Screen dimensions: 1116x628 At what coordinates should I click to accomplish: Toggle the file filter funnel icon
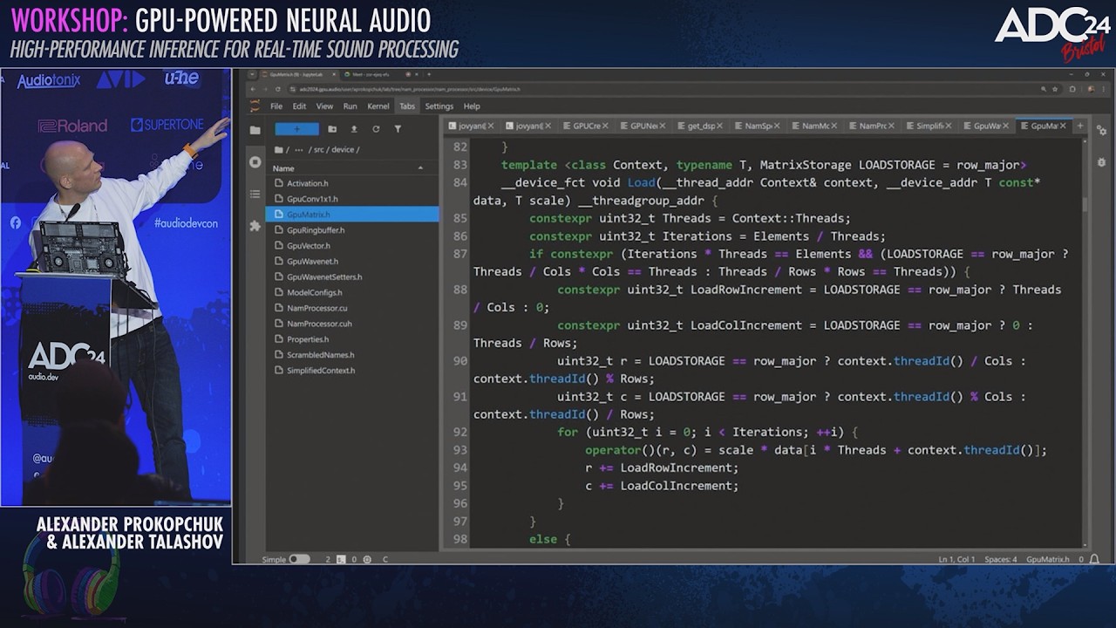click(398, 129)
